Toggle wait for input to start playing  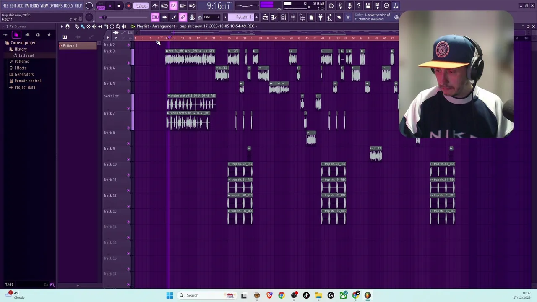pyautogui.click(x=164, y=6)
